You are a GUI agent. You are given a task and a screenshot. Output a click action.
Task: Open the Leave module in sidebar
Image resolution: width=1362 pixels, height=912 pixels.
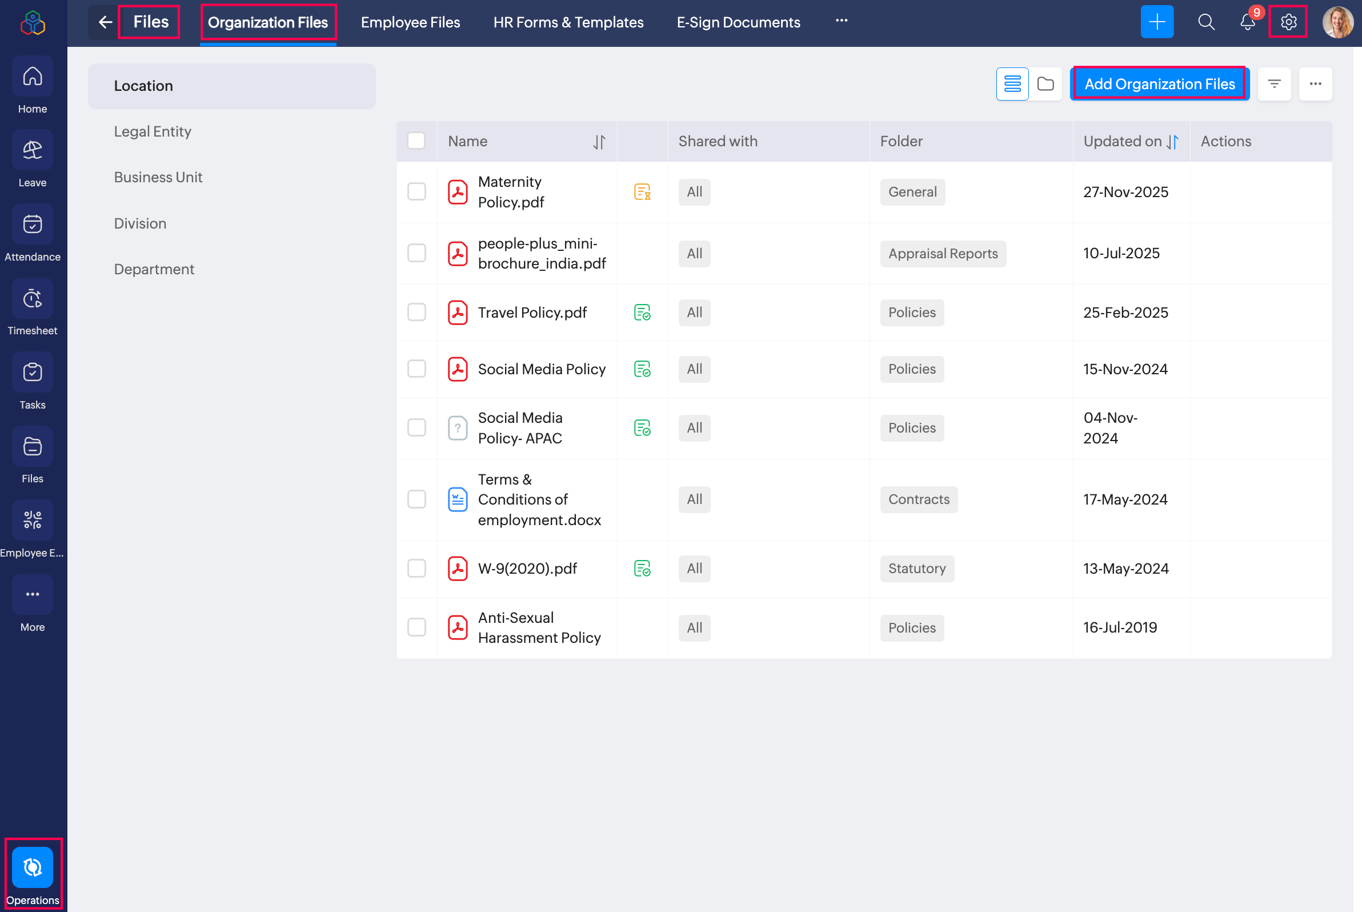pos(33,151)
